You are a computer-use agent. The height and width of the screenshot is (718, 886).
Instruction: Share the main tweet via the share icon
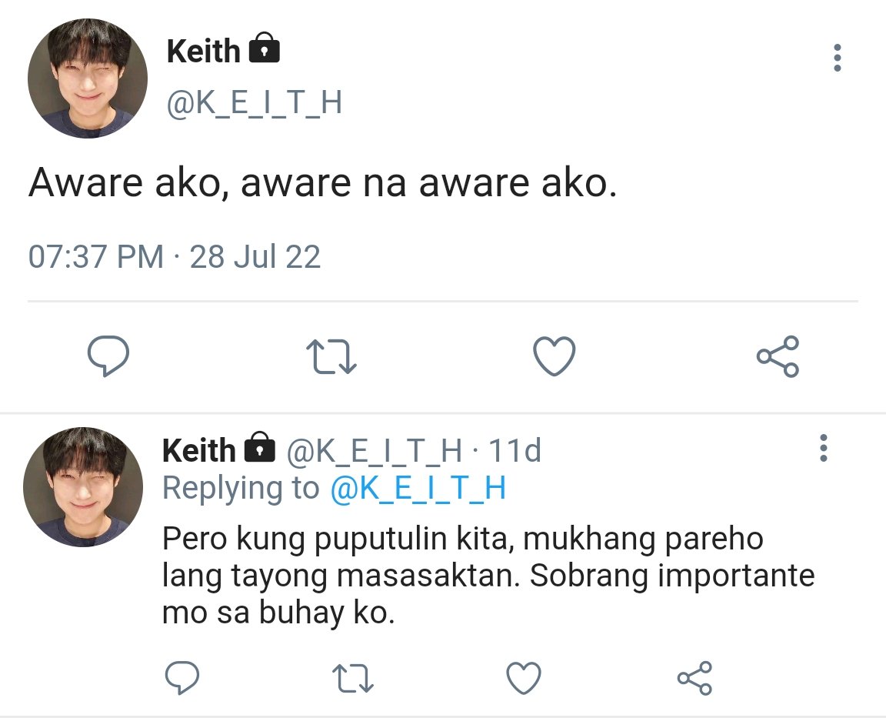point(778,356)
